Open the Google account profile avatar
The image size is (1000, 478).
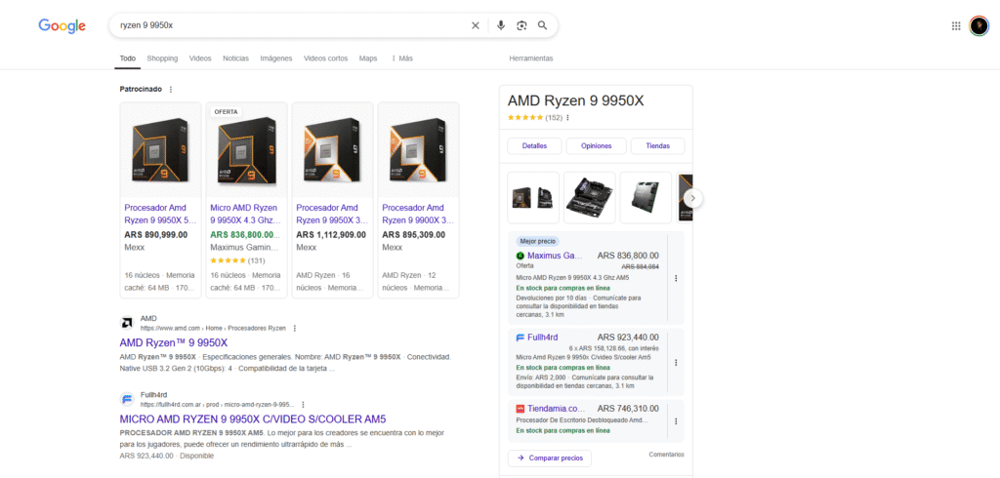point(979,26)
